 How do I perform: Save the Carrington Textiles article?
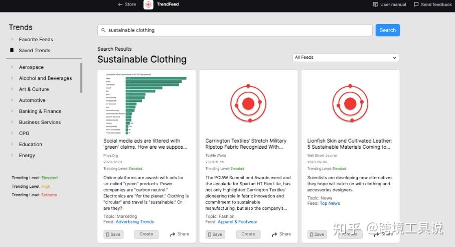(215, 234)
